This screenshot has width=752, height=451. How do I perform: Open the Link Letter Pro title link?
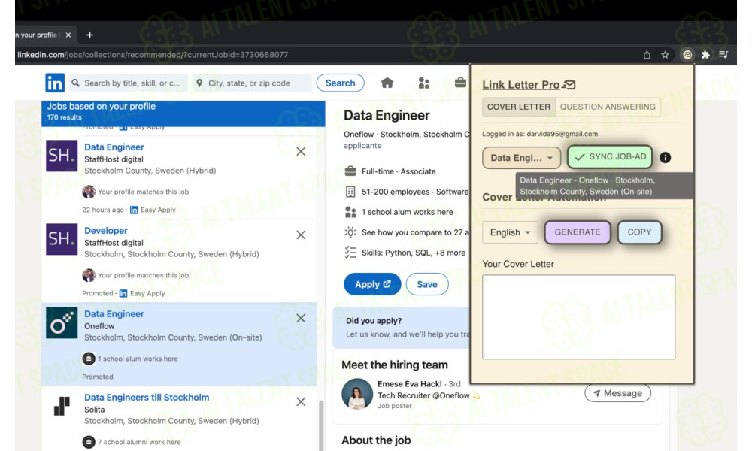pyautogui.click(x=529, y=85)
